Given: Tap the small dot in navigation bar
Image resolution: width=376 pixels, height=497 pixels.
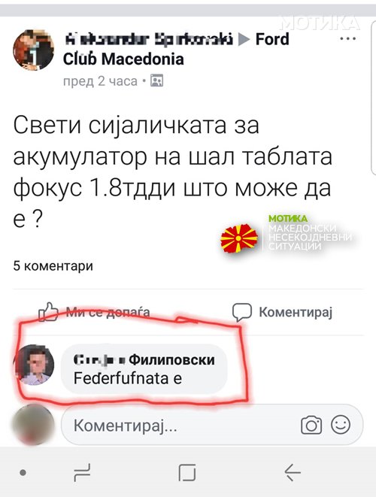Looking at the screenshot, I should tap(23, 473).
